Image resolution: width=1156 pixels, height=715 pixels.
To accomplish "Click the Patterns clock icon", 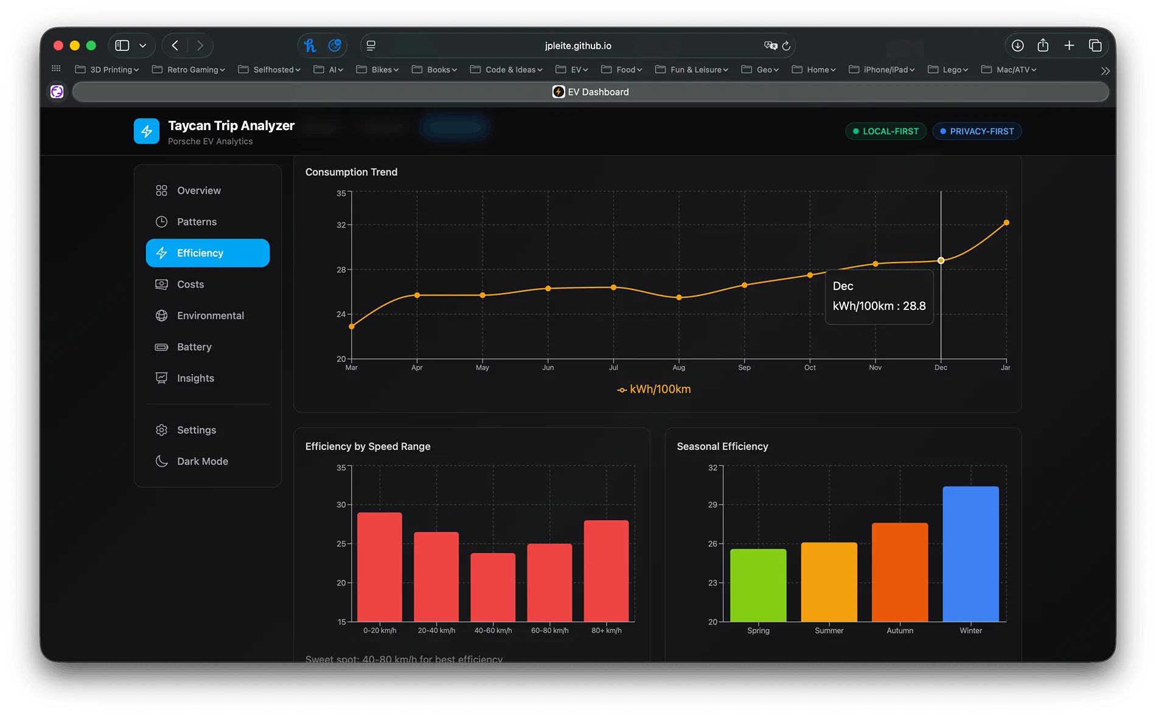I will [161, 221].
